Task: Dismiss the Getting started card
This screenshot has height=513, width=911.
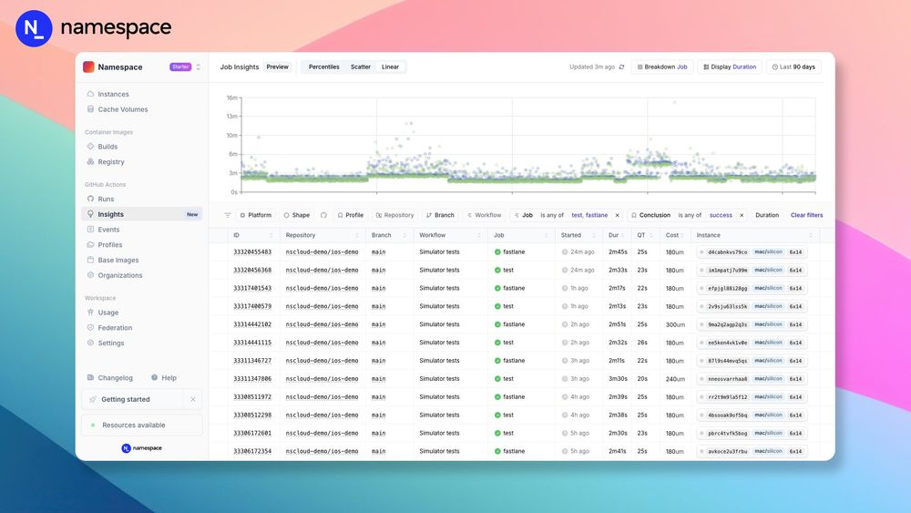Action: coord(193,399)
